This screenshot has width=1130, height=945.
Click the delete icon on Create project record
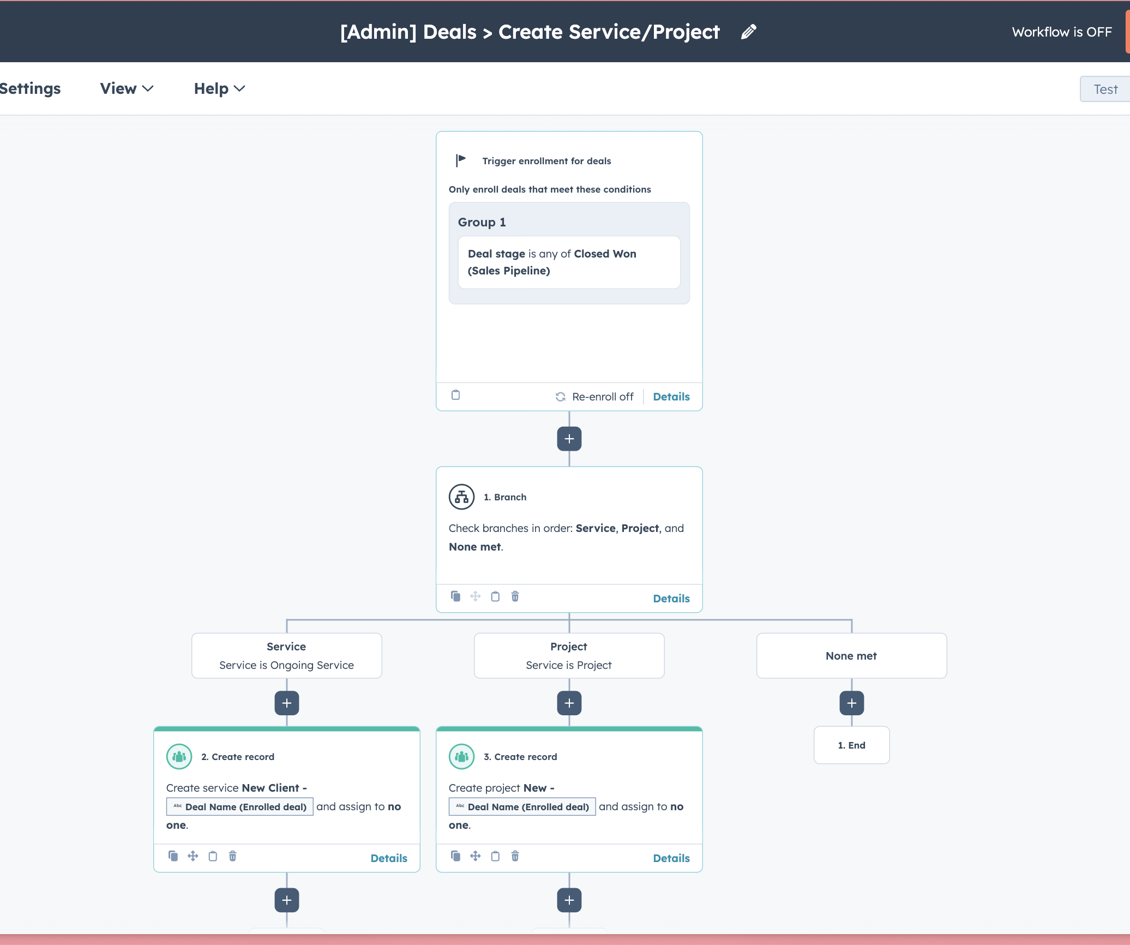(515, 856)
